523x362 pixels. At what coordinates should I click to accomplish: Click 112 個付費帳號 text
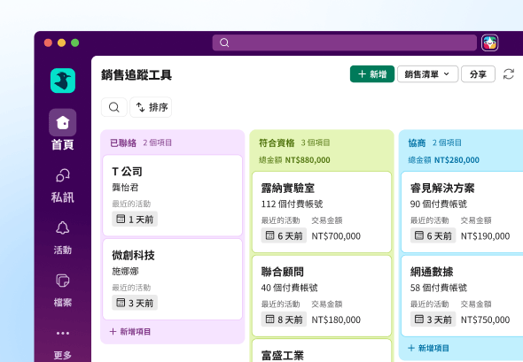coord(292,204)
